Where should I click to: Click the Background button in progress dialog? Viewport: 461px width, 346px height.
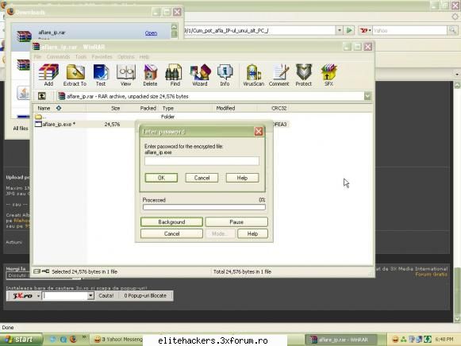171,222
